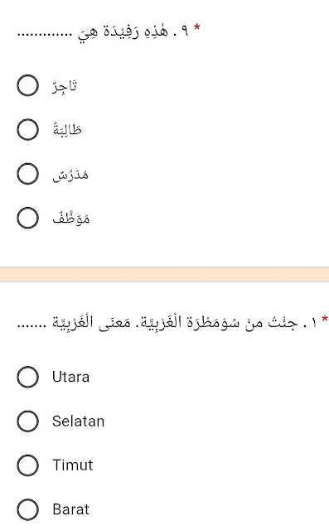The image size is (329, 530).
Task: Click the تاجر answer label text
Action: coord(65,86)
